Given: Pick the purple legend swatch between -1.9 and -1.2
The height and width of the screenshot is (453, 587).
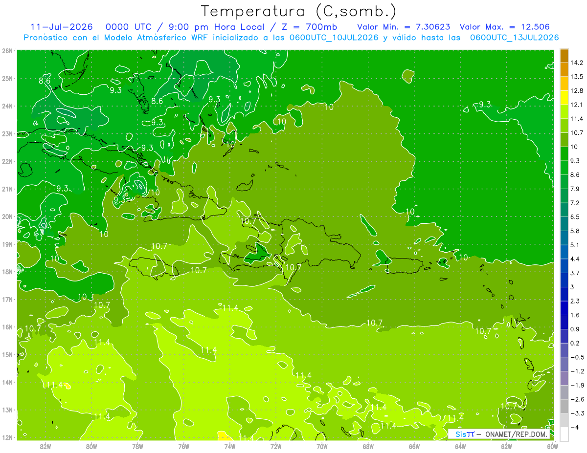Looking at the screenshot, I should pyautogui.click(x=564, y=378).
